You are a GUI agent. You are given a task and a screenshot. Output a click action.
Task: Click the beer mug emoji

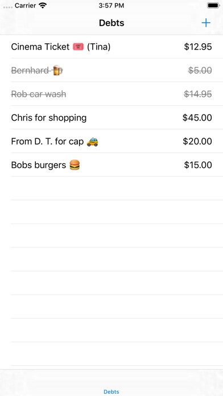(x=57, y=71)
